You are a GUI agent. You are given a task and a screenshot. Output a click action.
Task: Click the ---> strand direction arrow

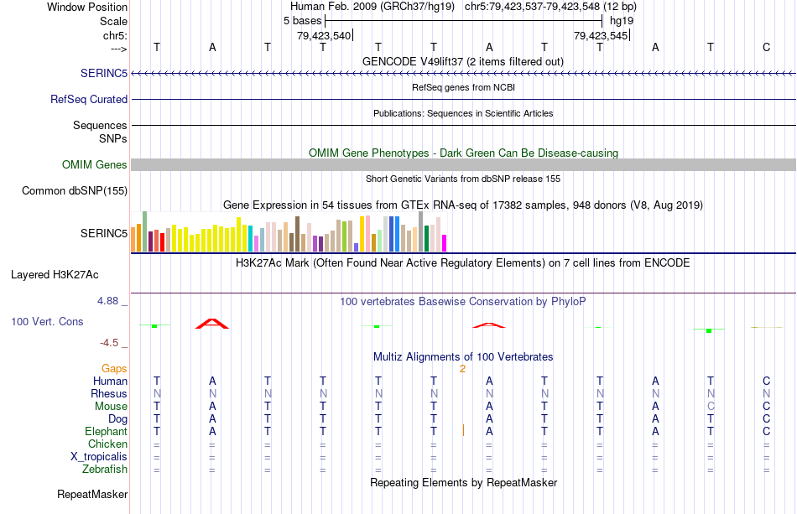coord(119,49)
